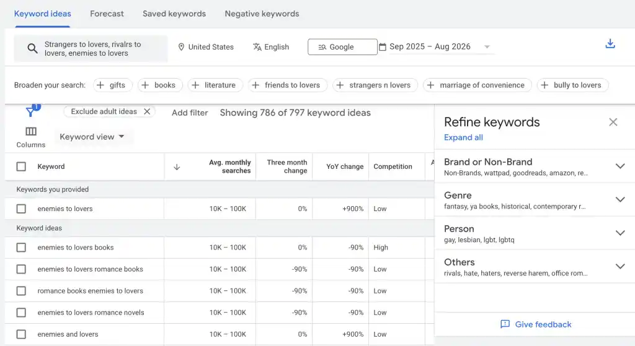Image resolution: width=635 pixels, height=346 pixels.
Task: Check the 'enemies to lovers books' checkbox
Action: [21, 248]
